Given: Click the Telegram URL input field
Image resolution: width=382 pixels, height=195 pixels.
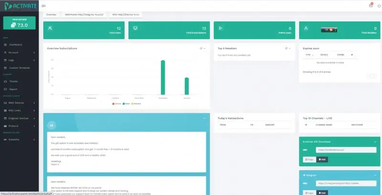Looking at the screenshot, I should click(346, 184).
